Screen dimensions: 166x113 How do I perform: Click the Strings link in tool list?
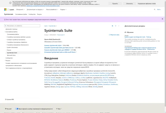(58, 87)
